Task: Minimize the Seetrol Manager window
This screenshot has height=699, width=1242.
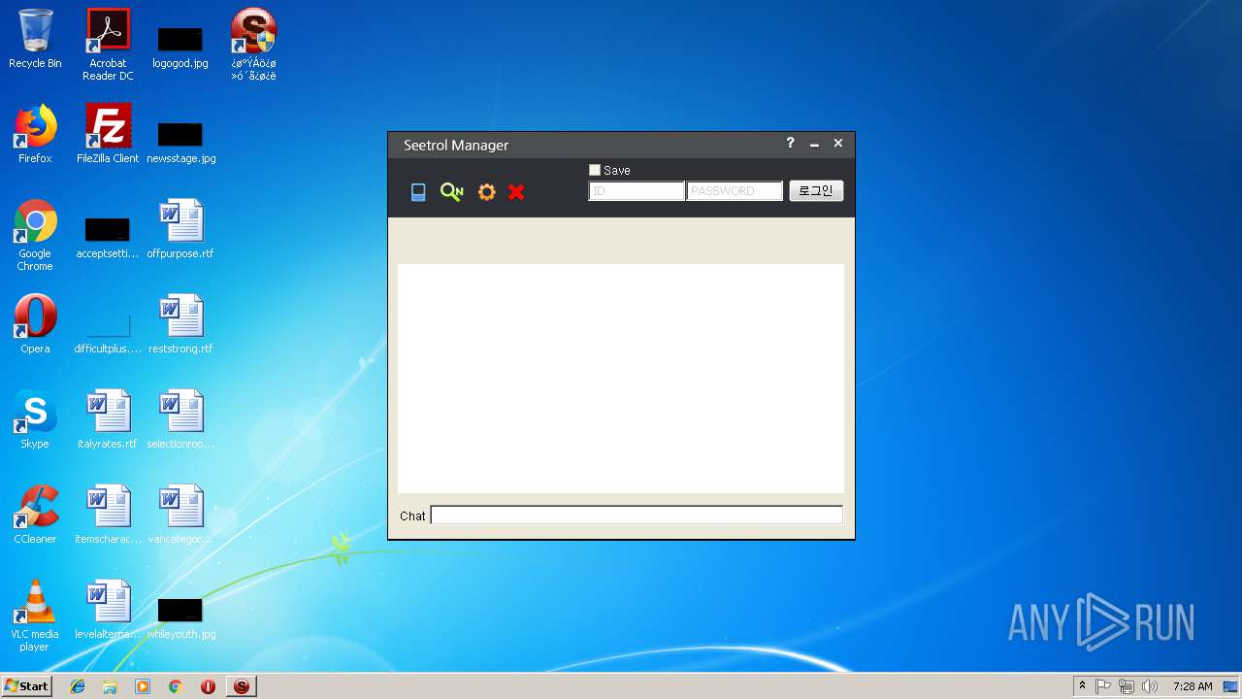Action: (814, 144)
